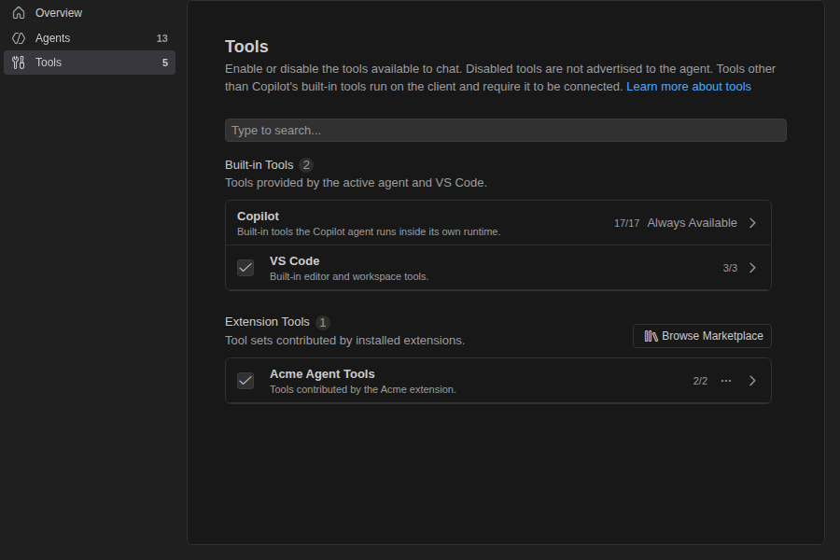The image size is (840, 560).
Task: Uncheck the VS Code tools checkbox
Action: [245, 268]
